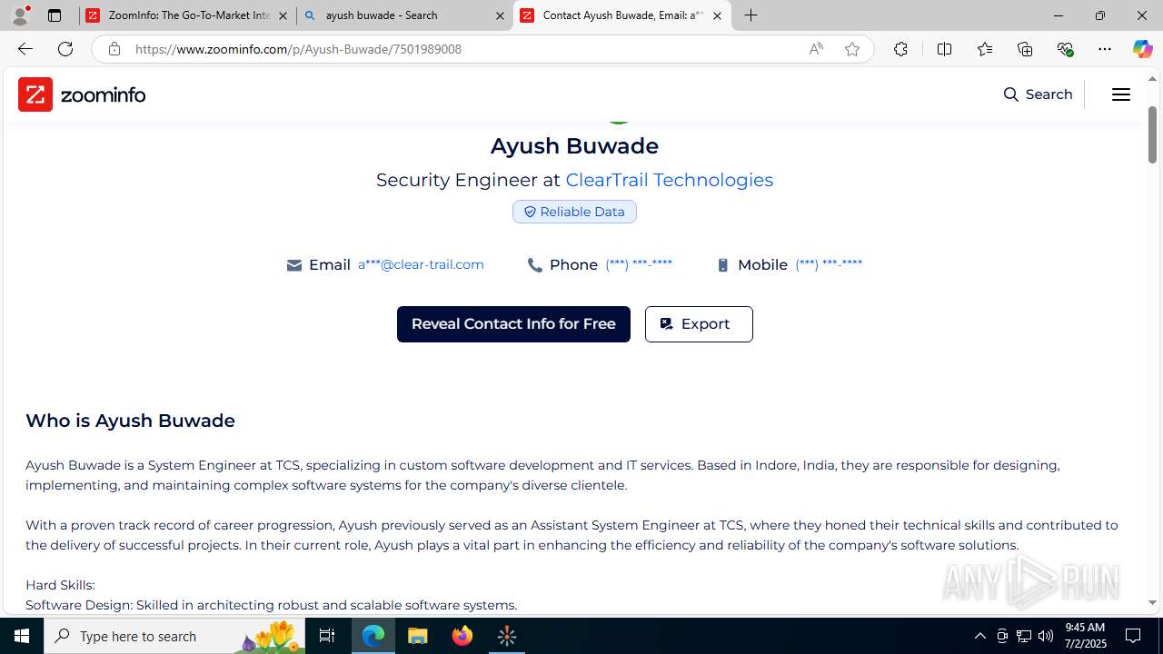Open the tab actions menu

[55, 15]
